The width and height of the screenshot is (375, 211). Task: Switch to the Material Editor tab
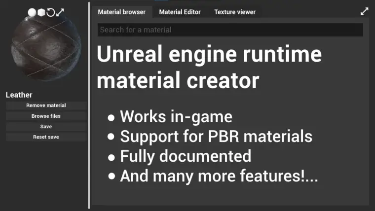click(x=180, y=12)
